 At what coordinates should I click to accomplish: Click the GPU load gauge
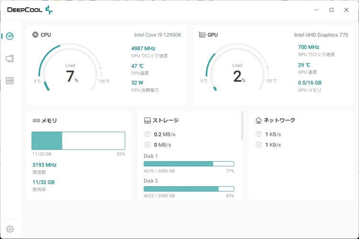237,69
